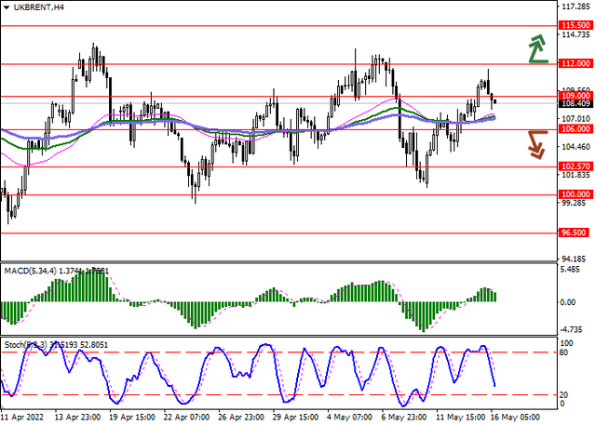596x425 pixels.
Task: Select the 100.000 horizontal level label
Action: click(576, 194)
